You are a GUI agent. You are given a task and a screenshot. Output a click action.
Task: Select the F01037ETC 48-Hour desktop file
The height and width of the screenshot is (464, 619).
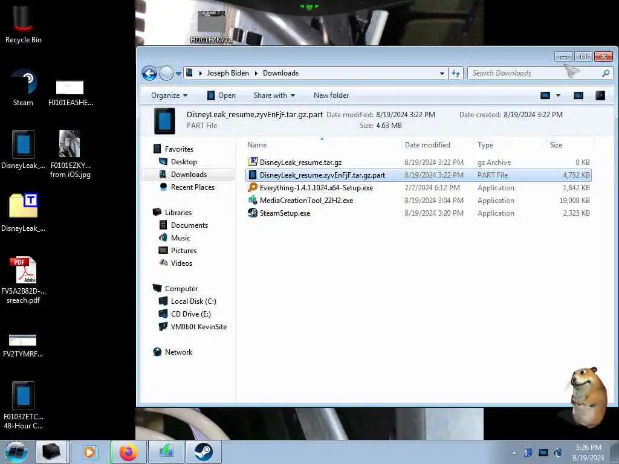click(x=23, y=405)
